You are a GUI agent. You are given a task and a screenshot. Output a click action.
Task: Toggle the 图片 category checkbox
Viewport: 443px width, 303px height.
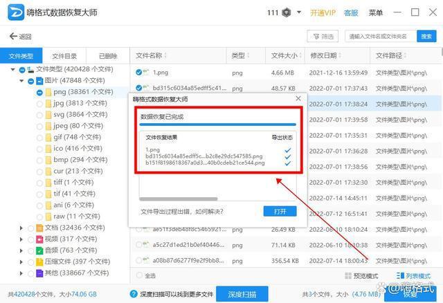pyautogui.click(x=30, y=82)
